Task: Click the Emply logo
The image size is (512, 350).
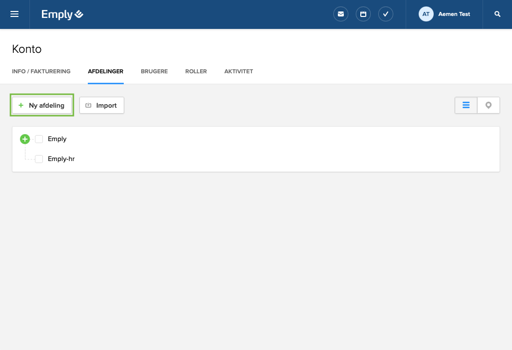Action: (62, 14)
